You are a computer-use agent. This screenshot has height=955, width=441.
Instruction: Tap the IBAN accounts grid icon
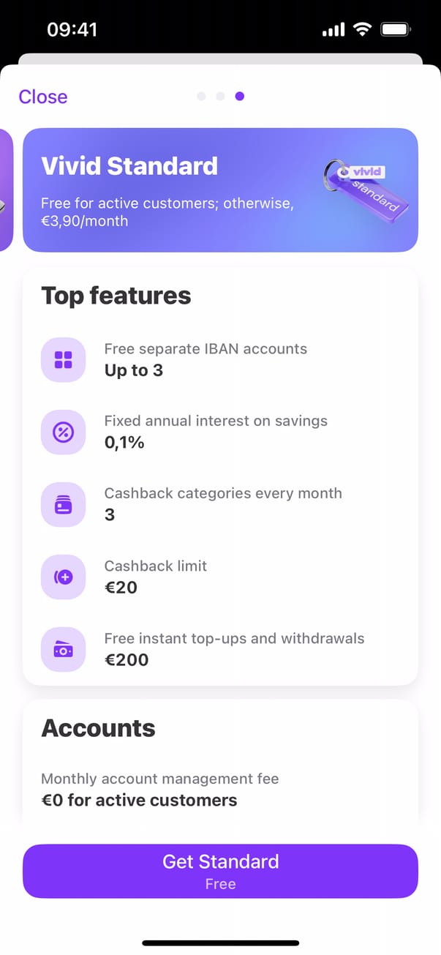click(x=64, y=360)
